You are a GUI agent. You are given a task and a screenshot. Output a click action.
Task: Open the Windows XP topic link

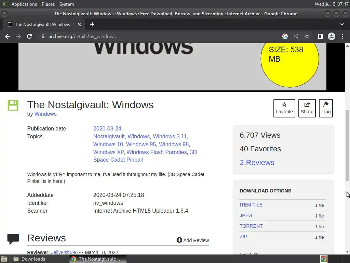(108, 152)
